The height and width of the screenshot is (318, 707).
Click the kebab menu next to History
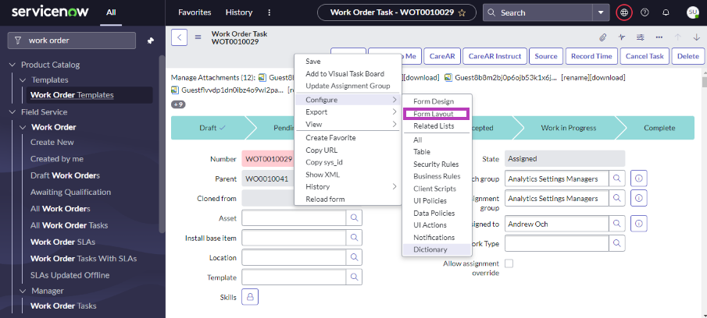tap(270, 12)
